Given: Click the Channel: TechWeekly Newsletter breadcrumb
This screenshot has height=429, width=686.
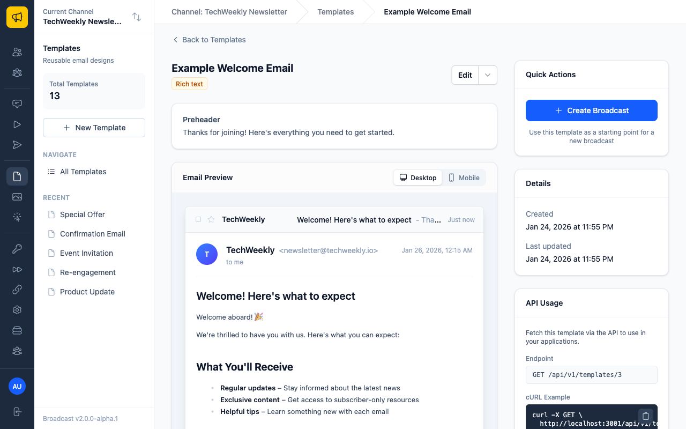Looking at the screenshot, I should pyautogui.click(x=229, y=12).
